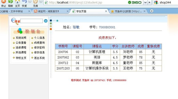Open 公告查看 link
The height and width of the screenshot is (99, 178).
tap(21, 43)
